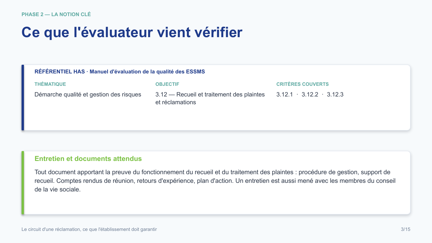Image resolution: width=432 pixels, height=243 pixels.
Task: Click criterion '3.12.1'
Action: [285, 94]
